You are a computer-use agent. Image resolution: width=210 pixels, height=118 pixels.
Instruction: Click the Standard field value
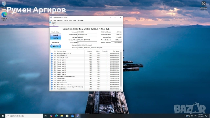tap(99, 45)
